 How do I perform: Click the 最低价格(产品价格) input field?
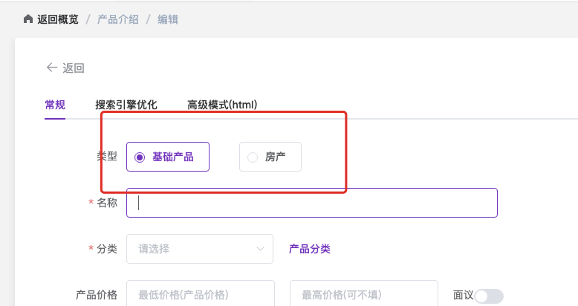(201, 293)
